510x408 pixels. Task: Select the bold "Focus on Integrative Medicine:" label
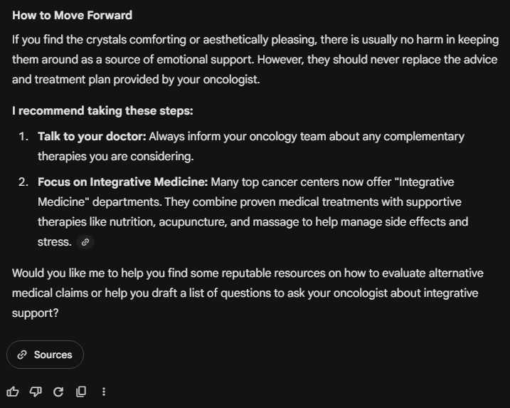pos(122,182)
